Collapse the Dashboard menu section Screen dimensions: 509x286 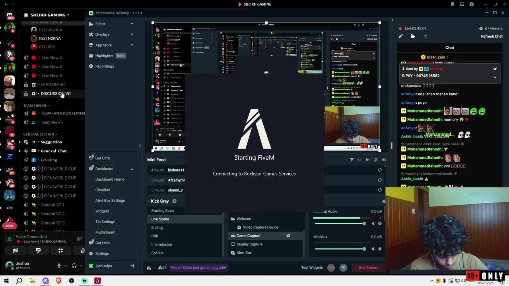tap(132, 169)
